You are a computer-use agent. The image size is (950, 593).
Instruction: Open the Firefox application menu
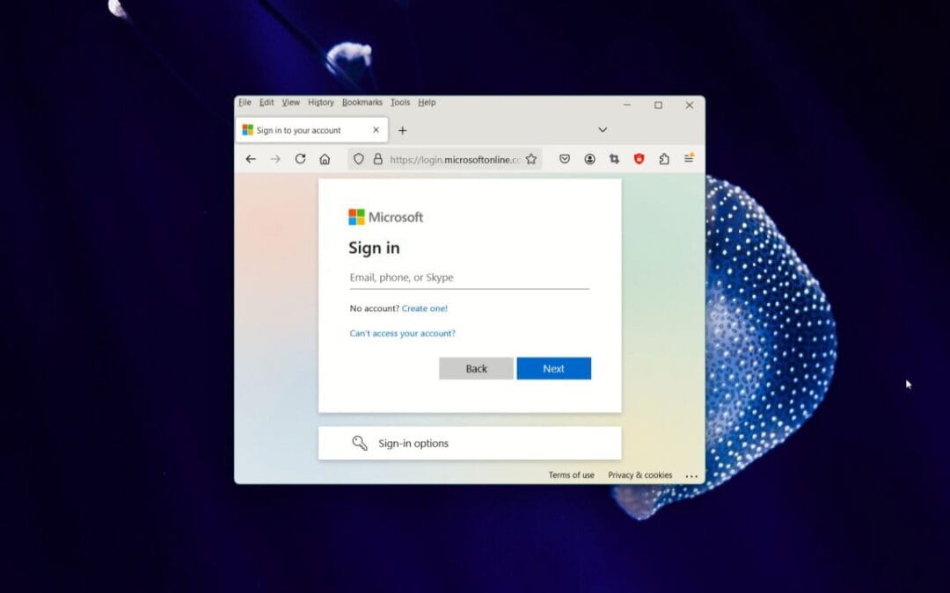(x=689, y=158)
